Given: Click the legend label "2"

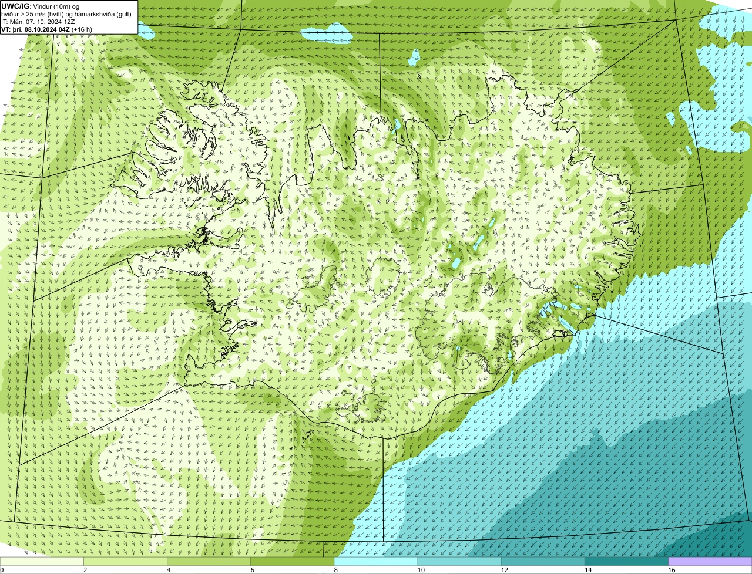Looking at the screenshot, I should 85,570.
